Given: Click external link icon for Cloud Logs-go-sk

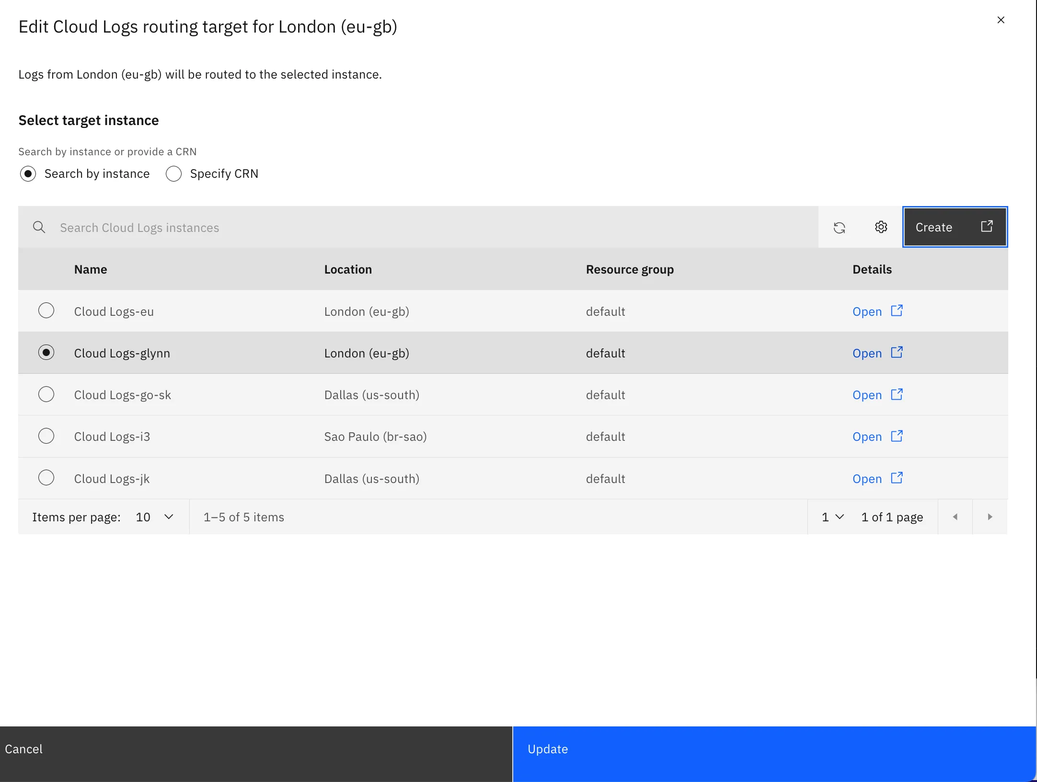Looking at the screenshot, I should [x=897, y=394].
